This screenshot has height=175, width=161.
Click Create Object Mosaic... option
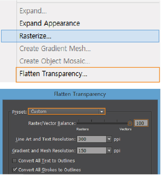55,61
